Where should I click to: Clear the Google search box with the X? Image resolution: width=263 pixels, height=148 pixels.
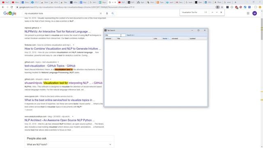[101, 14]
